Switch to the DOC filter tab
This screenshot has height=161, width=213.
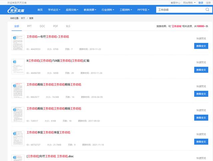click(x=42, y=26)
